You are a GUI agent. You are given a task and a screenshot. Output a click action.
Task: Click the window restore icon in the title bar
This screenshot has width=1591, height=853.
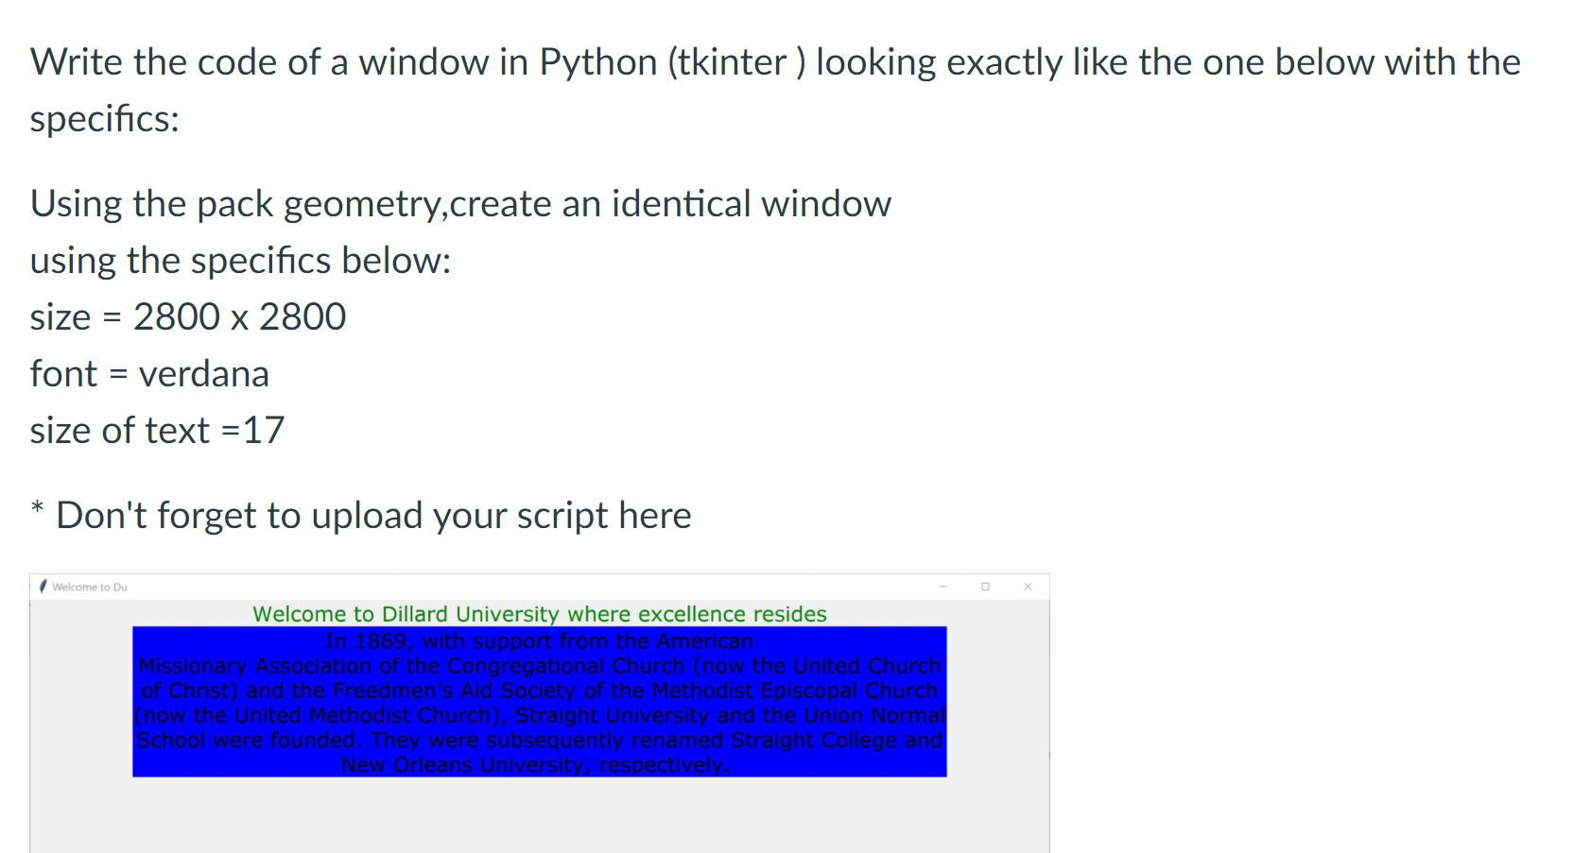(x=985, y=586)
